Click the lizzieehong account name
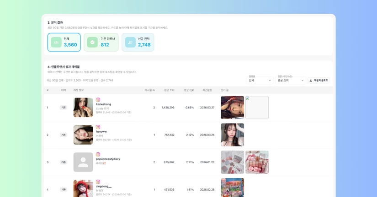 coord(103,104)
